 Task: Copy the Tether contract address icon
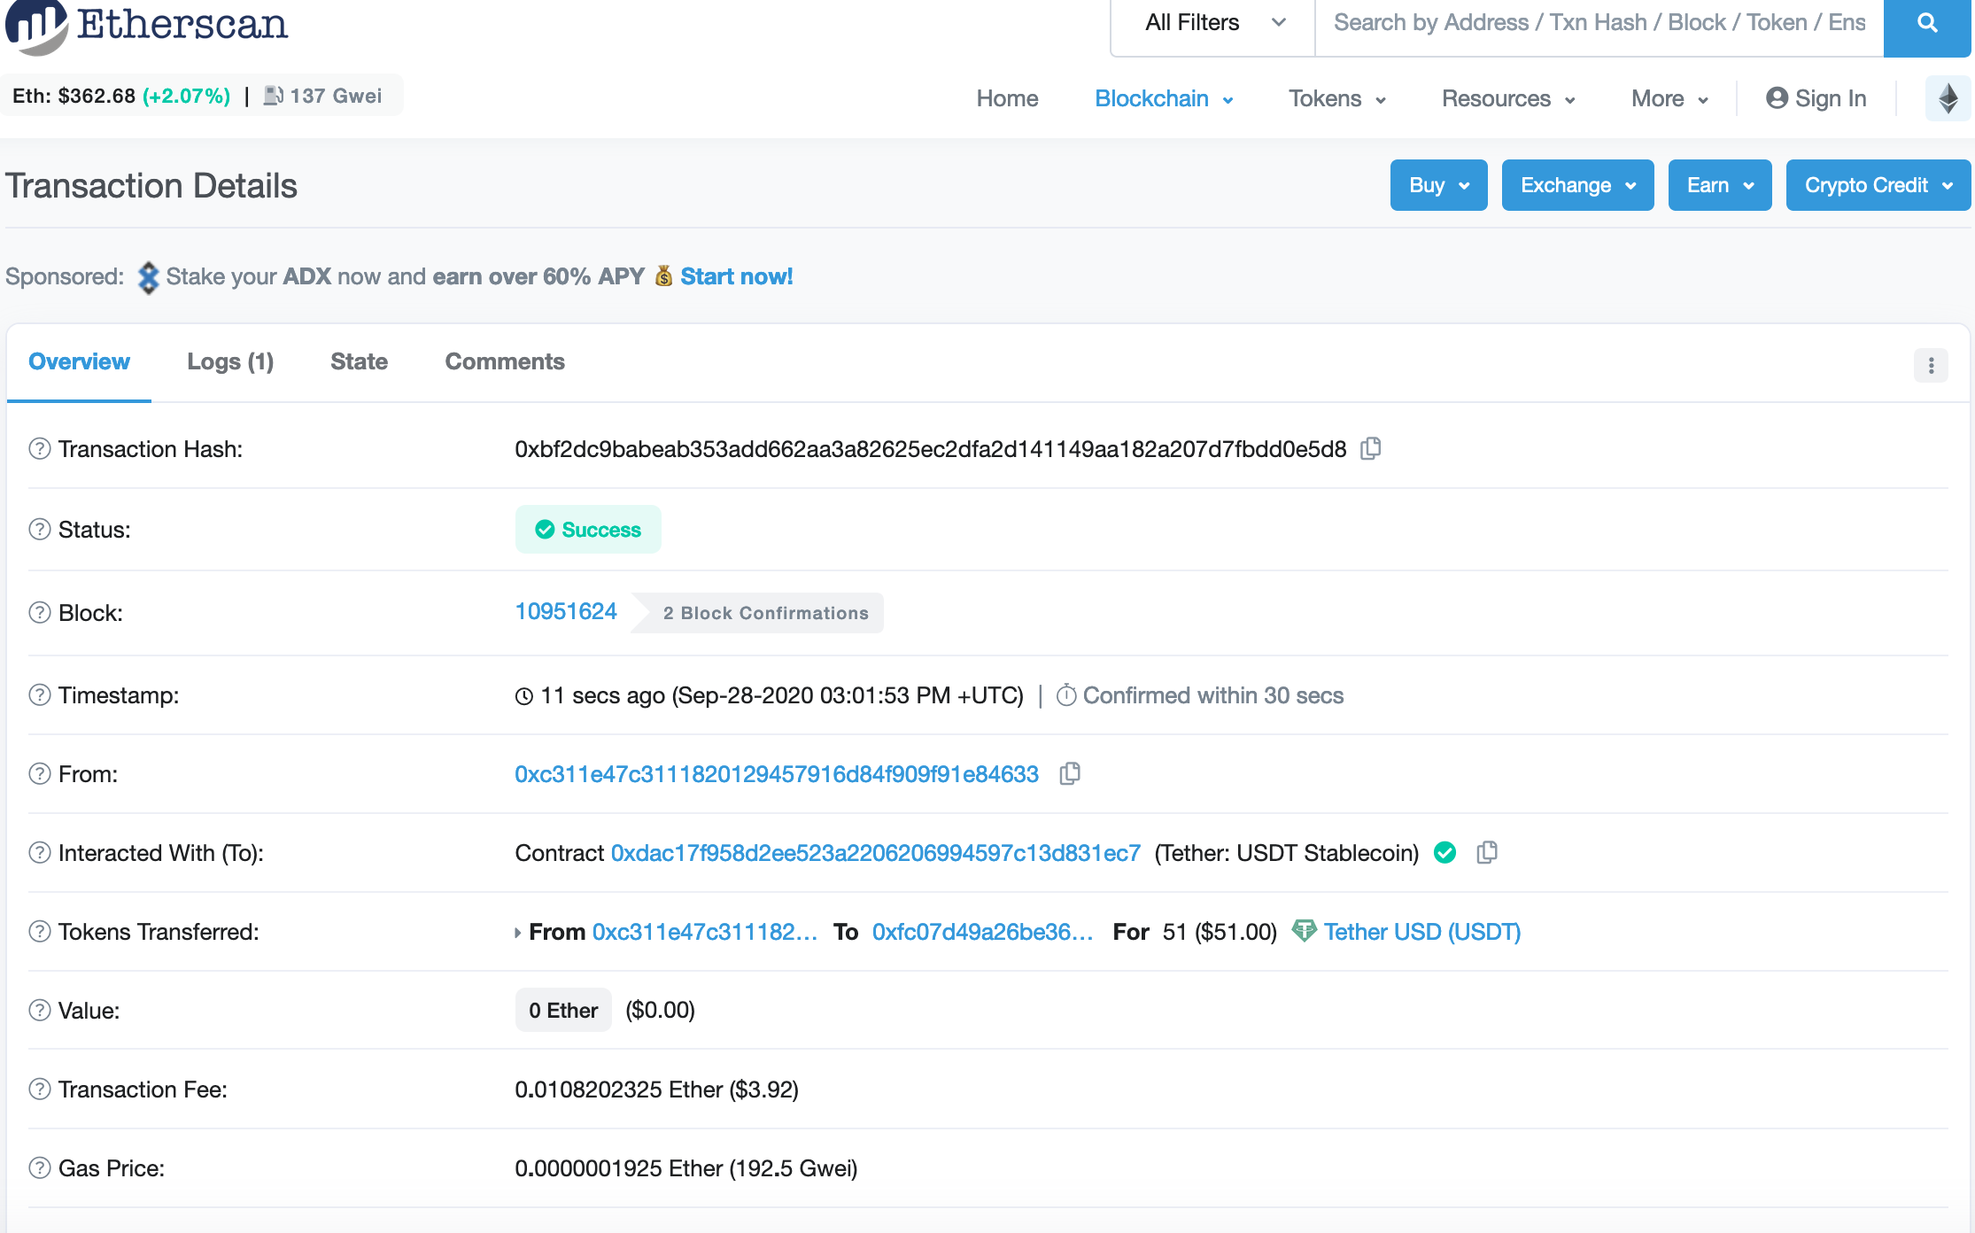(x=1487, y=853)
